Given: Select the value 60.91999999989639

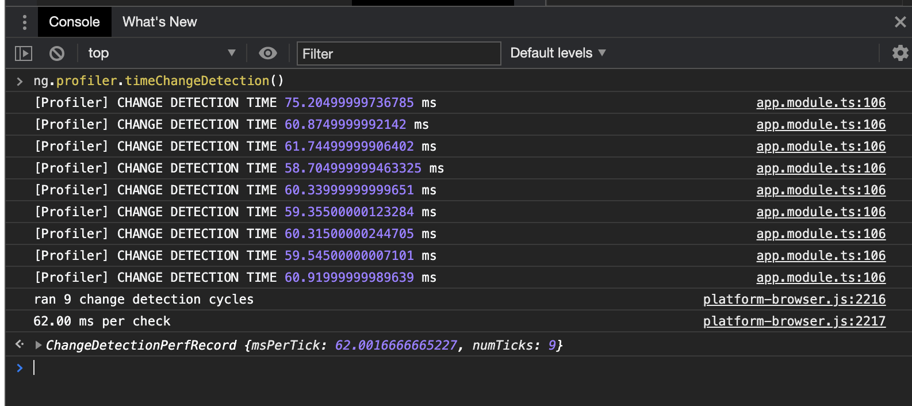Looking at the screenshot, I should 349,277.
